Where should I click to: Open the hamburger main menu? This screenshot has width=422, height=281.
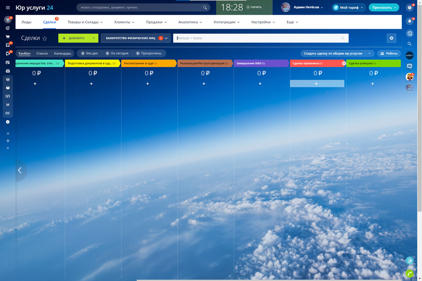tap(8, 7)
